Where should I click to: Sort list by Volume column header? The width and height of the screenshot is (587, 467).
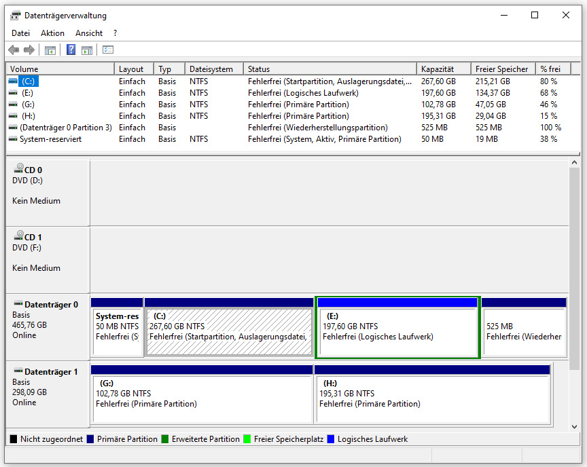[x=60, y=69]
